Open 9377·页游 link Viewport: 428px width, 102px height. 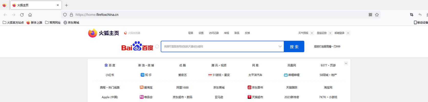point(328,65)
